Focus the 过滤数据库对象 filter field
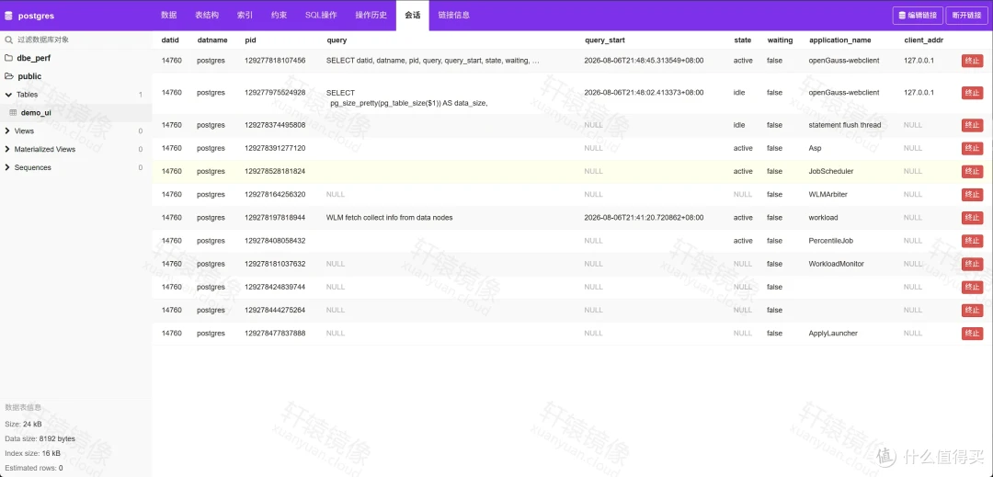Image resolution: width=993 pixels, height=477 pixels. pos(76,40)
